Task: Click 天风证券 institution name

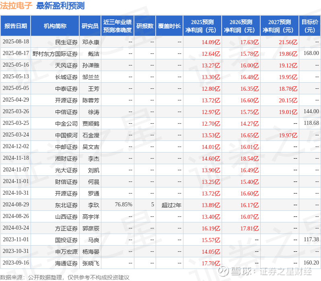Action: click(66, 65)
